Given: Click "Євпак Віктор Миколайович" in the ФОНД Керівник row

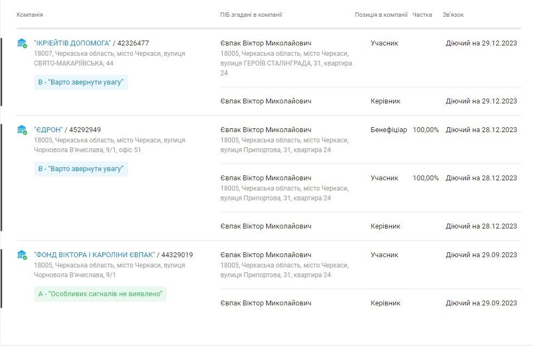Looking at the screenshot, I should tap(266, 303).
